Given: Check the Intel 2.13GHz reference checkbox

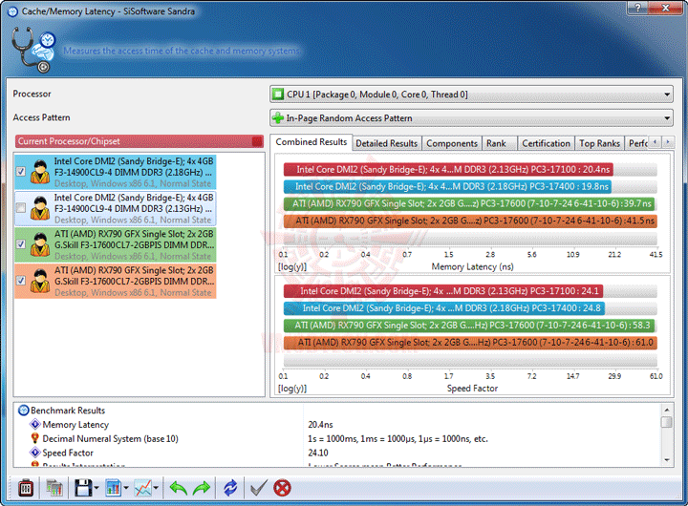Looking at the screenshot, I should coord(21,208).
